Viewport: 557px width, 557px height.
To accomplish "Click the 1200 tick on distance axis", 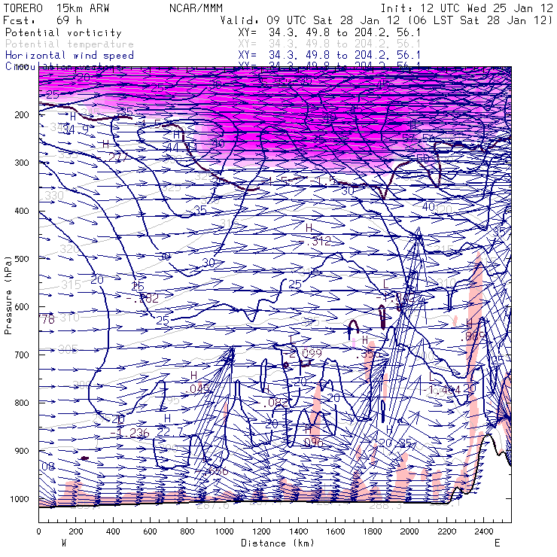I will pos(261,531).
